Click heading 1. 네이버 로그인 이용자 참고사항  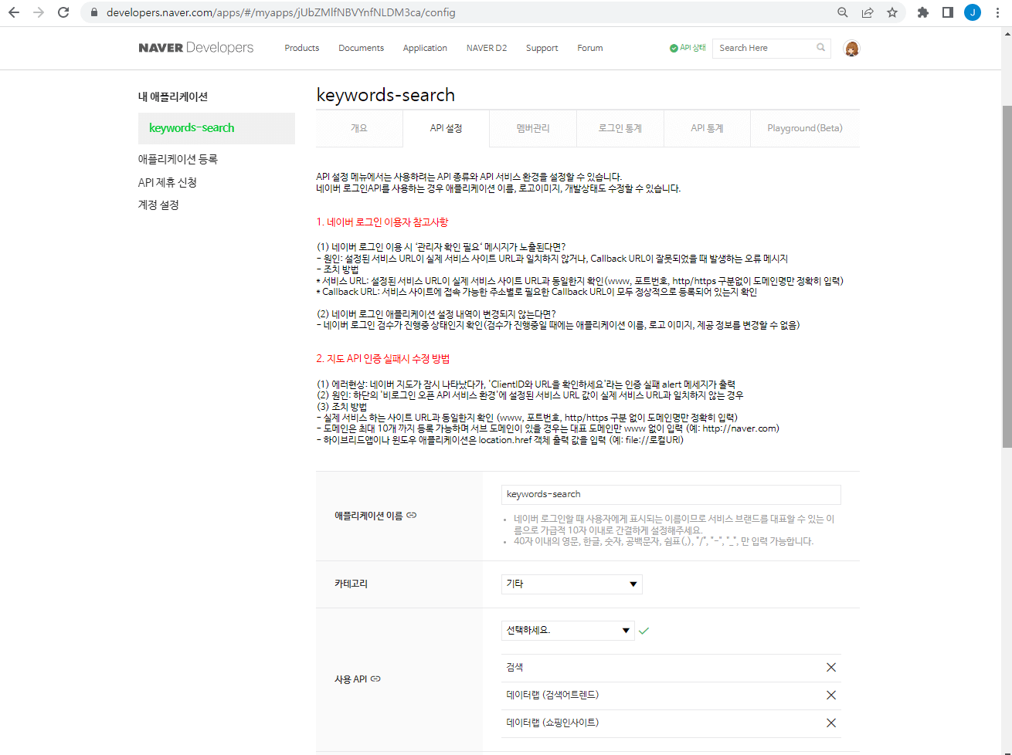click(382, 222)
